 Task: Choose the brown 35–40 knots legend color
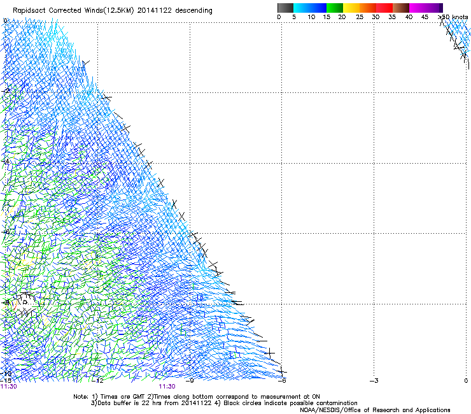401,8
